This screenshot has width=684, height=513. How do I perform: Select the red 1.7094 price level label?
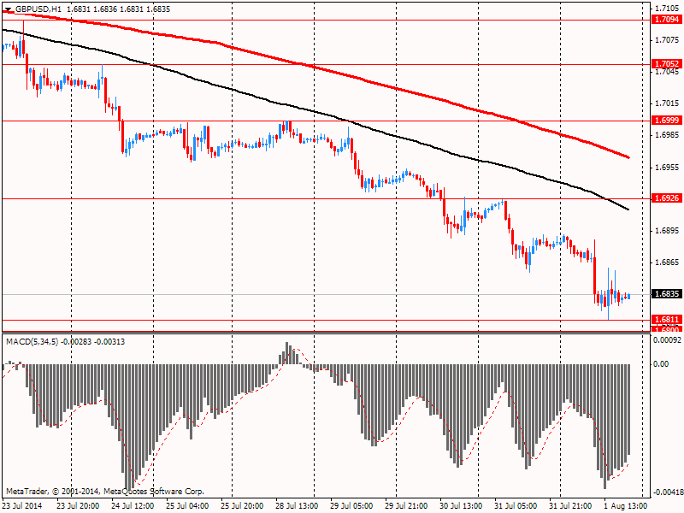pos(666,19)
